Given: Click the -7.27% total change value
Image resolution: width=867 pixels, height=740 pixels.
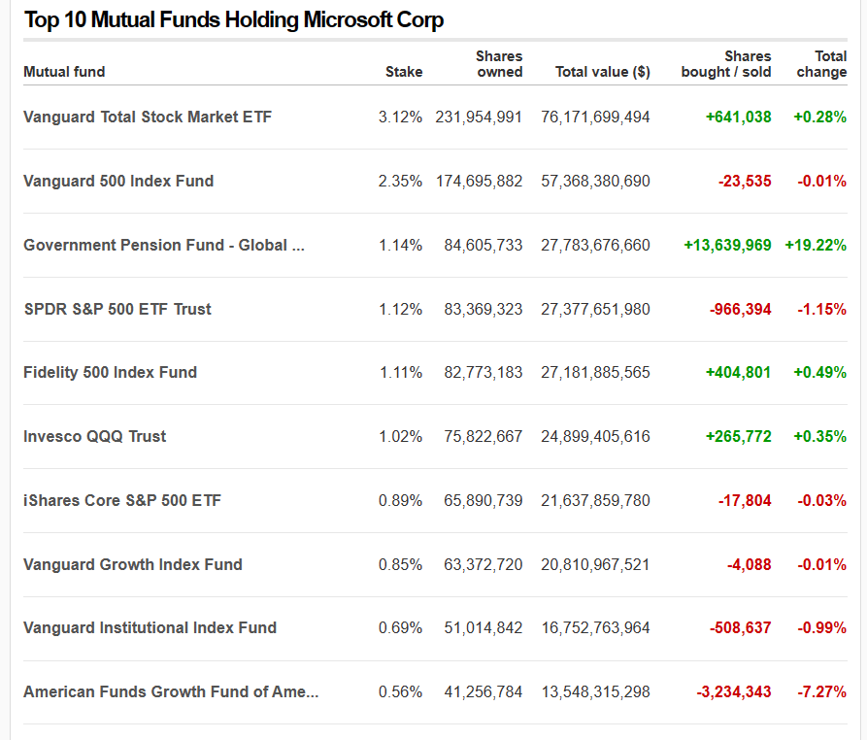Looking at the screenshot, I should pos(821,692).
